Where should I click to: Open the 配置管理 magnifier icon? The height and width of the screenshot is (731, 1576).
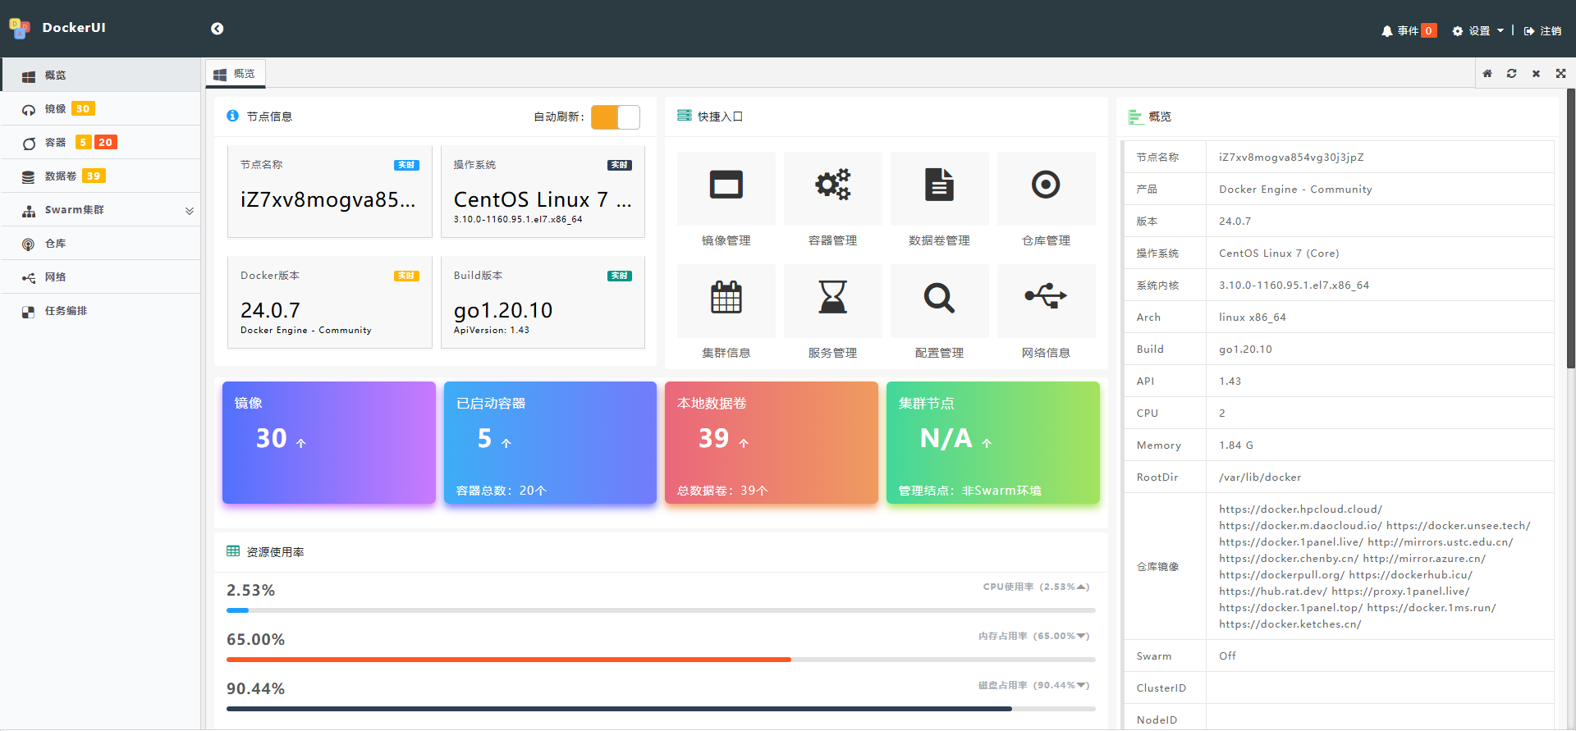(939, 299)
